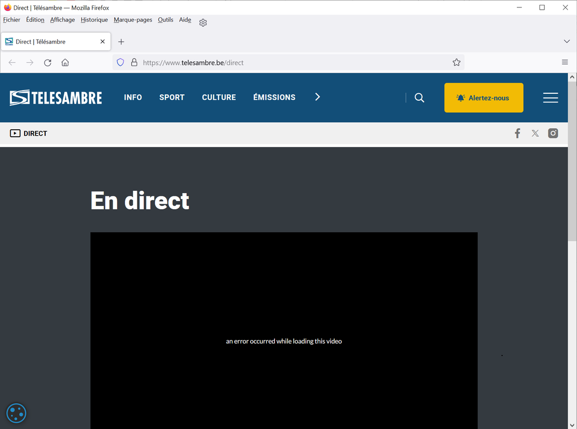The width and height of the screenshot is (577, 429).
Task: Go to Firefox home page icon
Action: (x=65, y=63)
